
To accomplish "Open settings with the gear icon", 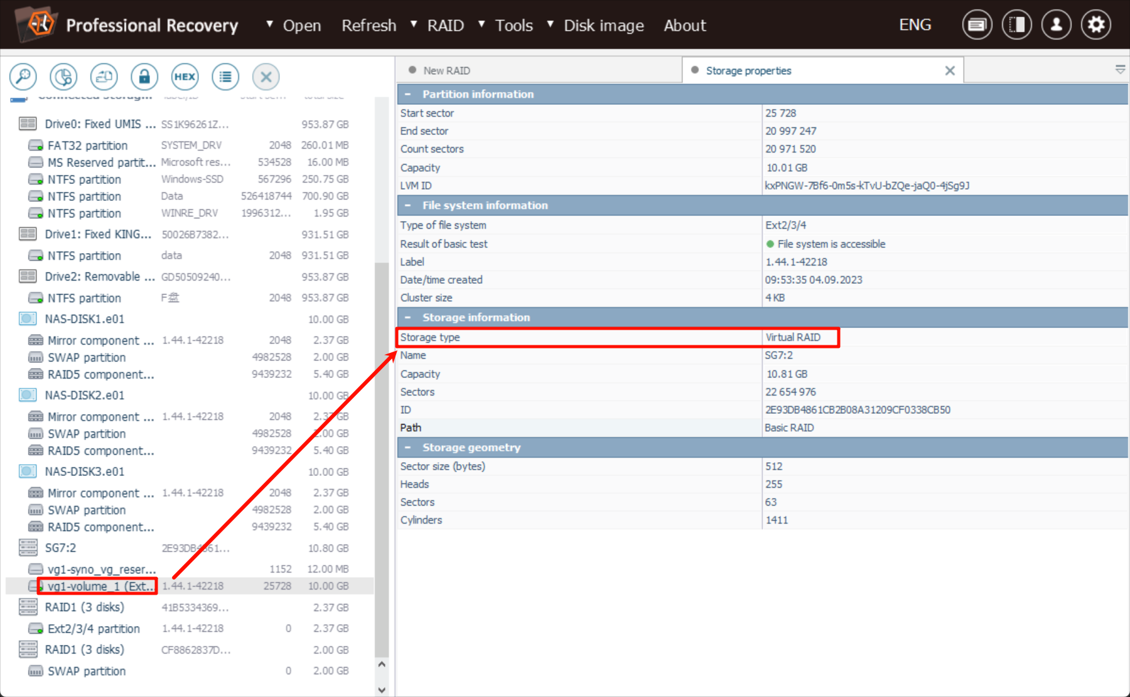I will [1095, 25].
